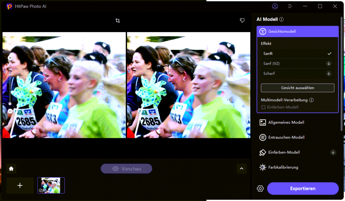Click the Effekt label
Screen dimensions: 345x201
(x=266, y=44)
